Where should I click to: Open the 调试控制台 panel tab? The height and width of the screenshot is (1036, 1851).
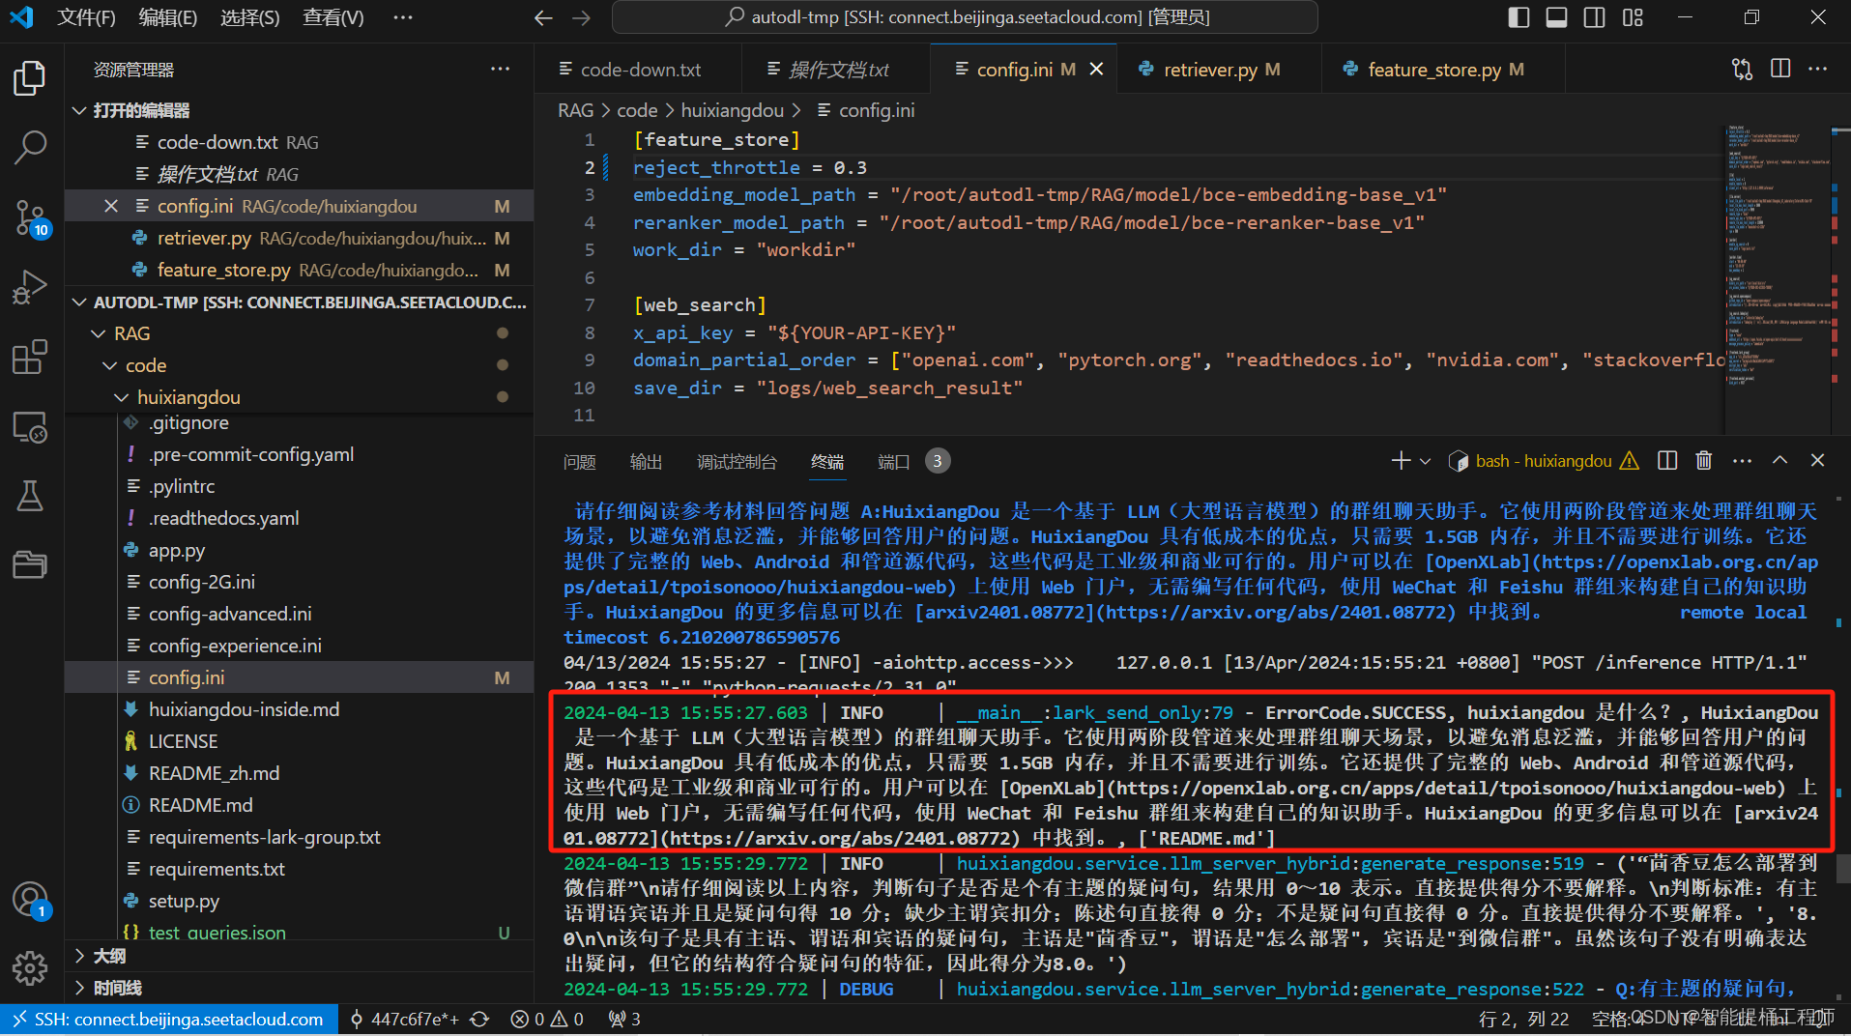pos(737,462)
